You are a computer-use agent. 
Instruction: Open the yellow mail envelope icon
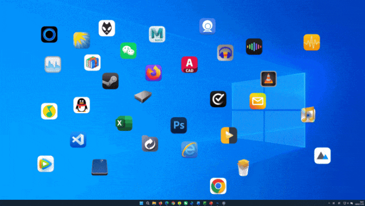click(x=258, y=101)
